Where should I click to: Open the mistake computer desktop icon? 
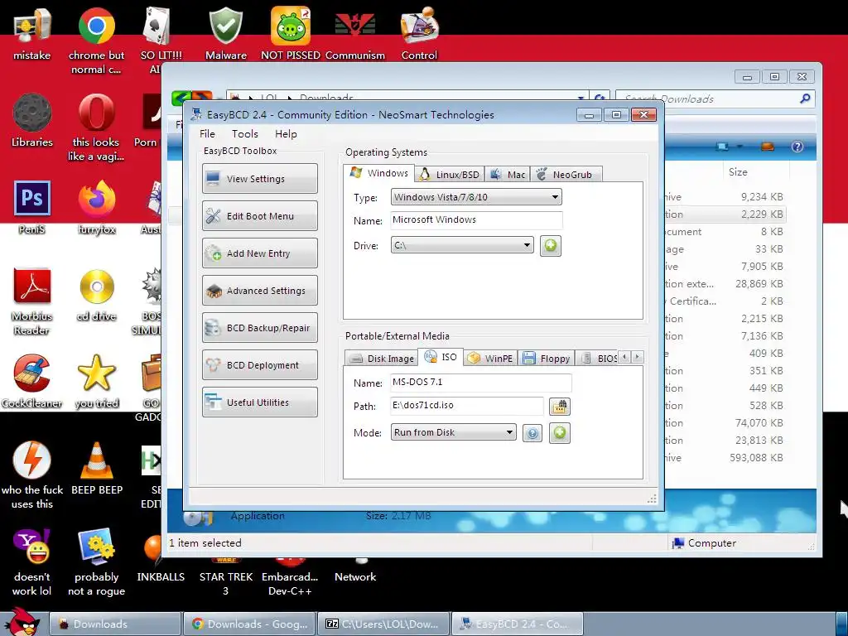pyautogui.click(x=32, y=33)
